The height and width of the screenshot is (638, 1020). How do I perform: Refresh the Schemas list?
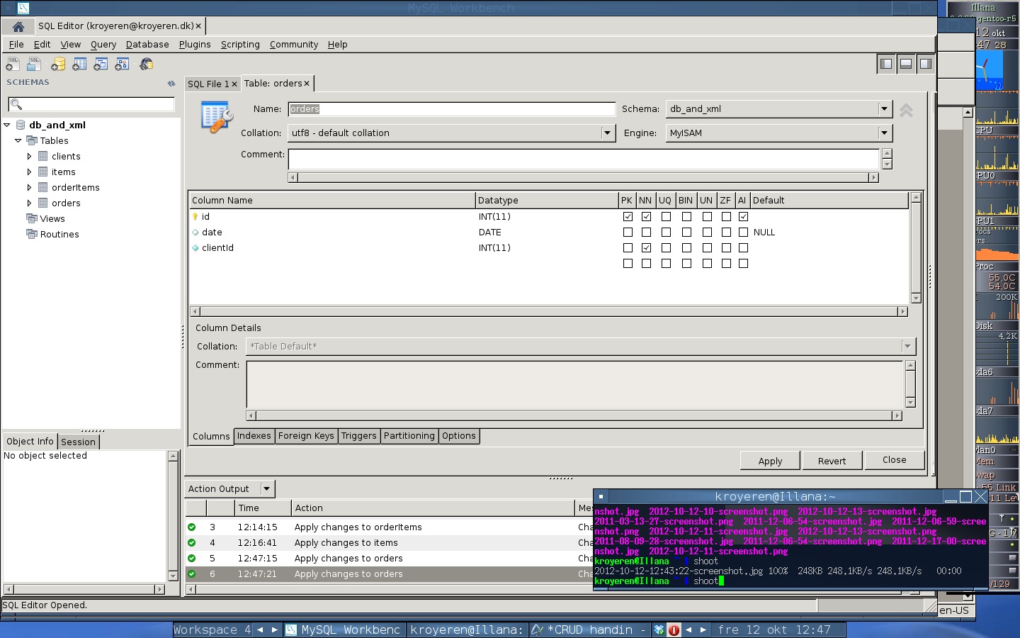pos(171,83)
